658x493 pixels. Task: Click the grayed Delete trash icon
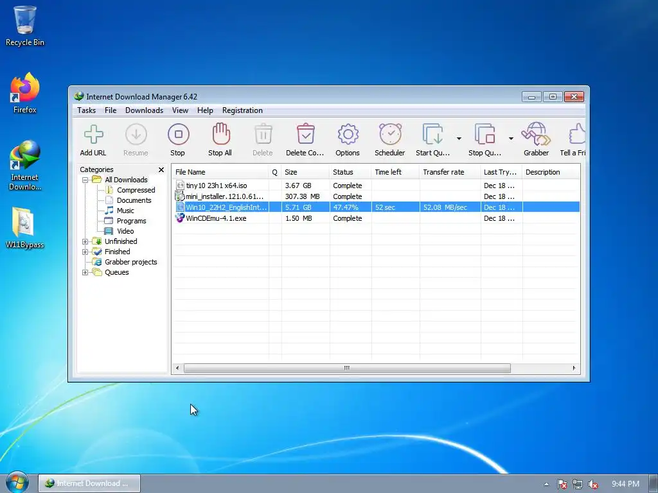tap(263, 135)
